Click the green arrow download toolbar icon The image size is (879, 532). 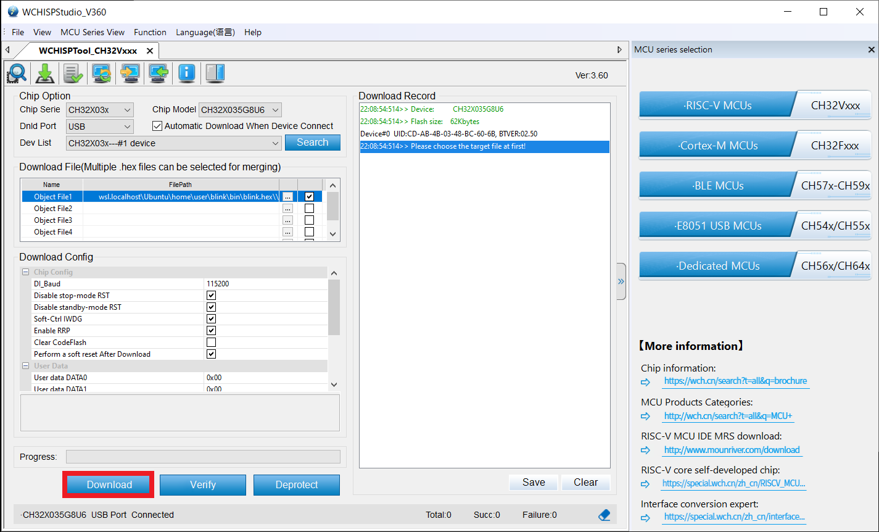click(x=45, y=73)
